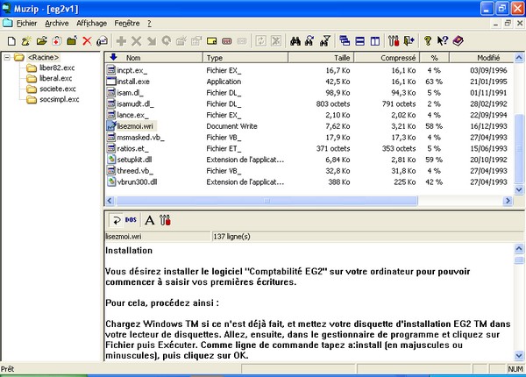Viewport: 526px width, 377px height.
Task: Select the societe.exc folder in tree
Action: coord(58,89)
